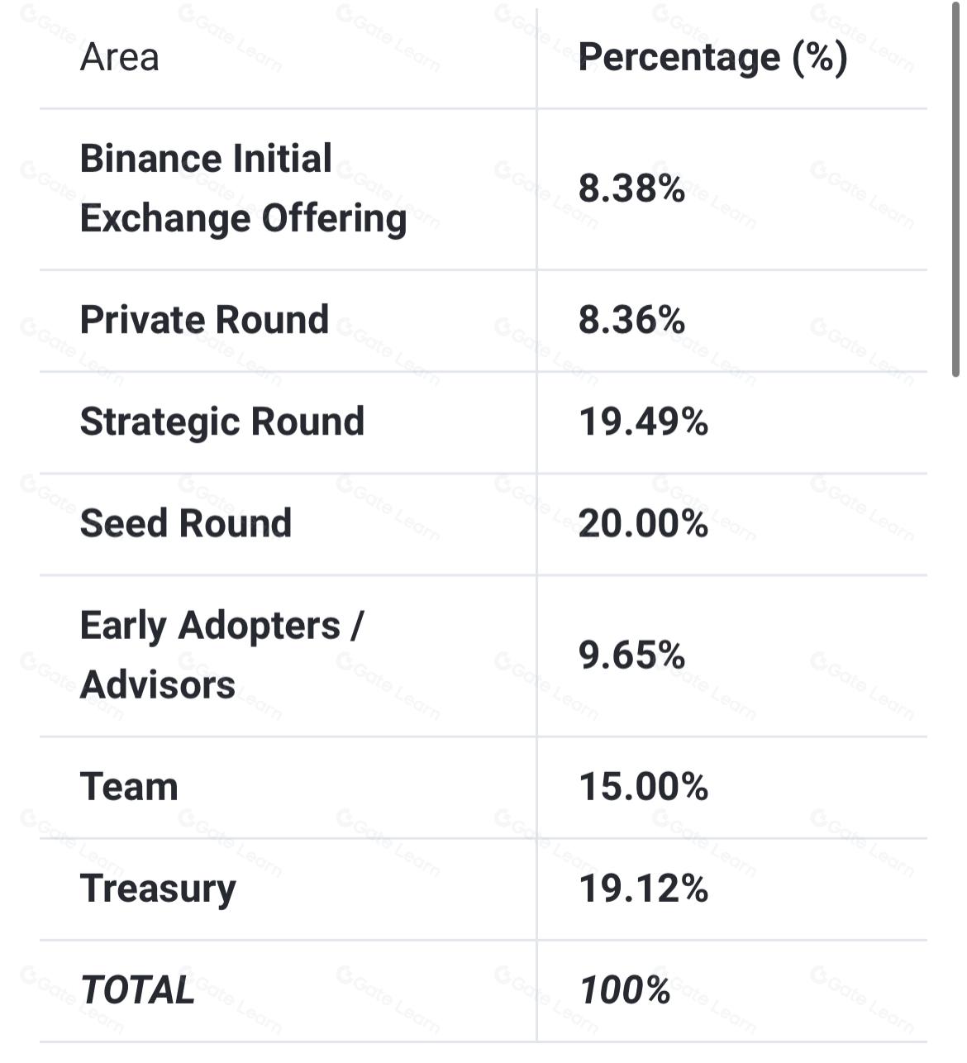Click the 8.38% percentage value
This screenshot has width=967, height=1063.
(x=631, y=188)
